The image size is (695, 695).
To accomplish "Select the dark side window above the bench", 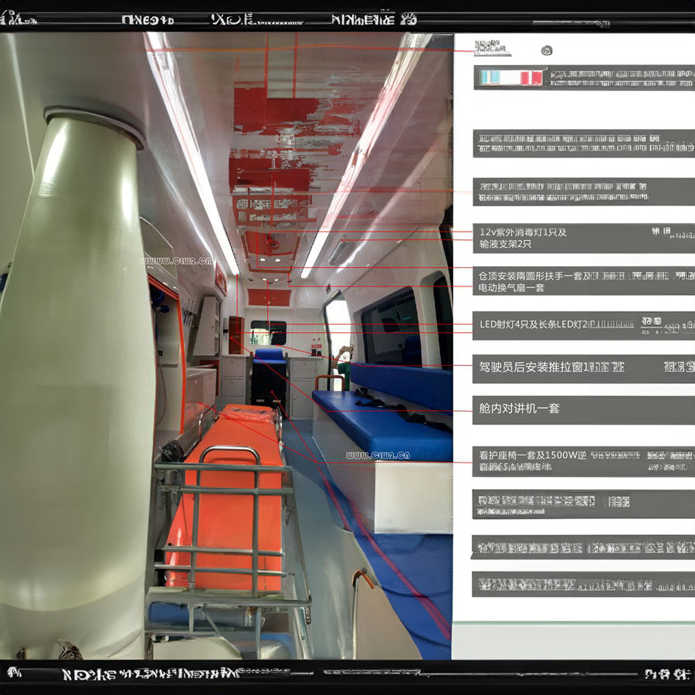I will click(x=391, y=327).
